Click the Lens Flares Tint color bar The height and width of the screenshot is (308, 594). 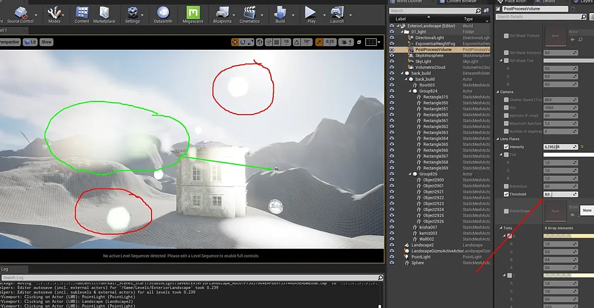coord(569,155)
